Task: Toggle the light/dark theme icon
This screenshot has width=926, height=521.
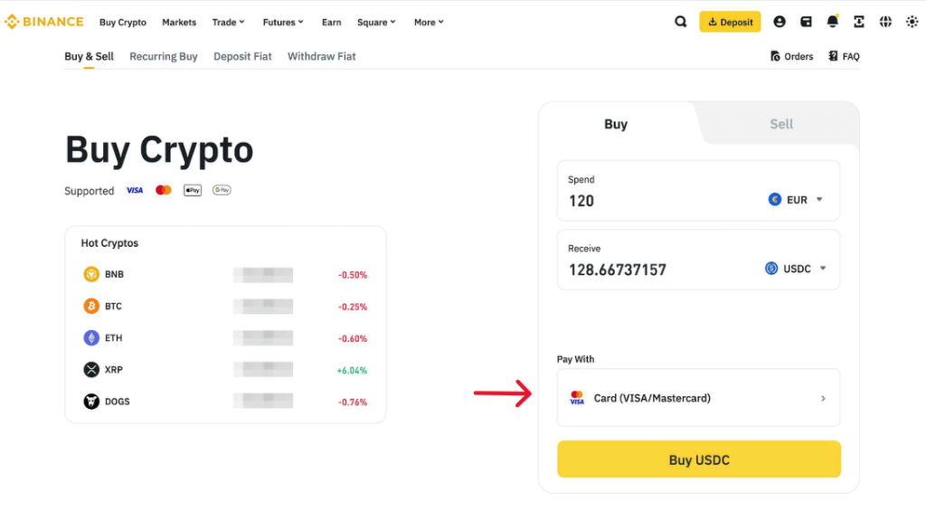Action: [912, 22]
